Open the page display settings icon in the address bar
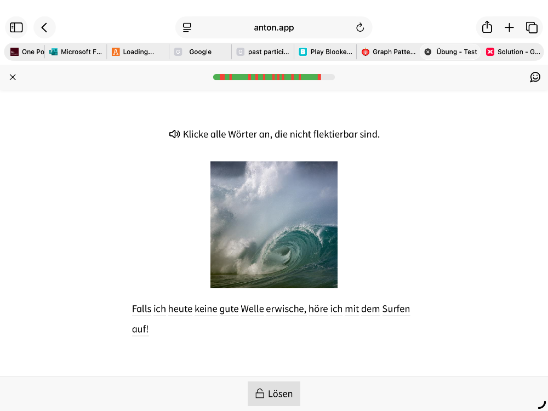 [187, 27]
